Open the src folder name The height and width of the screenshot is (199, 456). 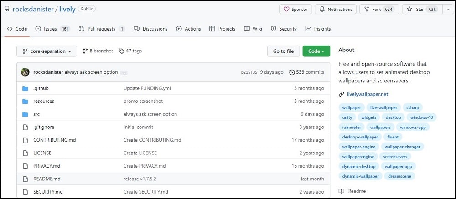tap(36, 114)
